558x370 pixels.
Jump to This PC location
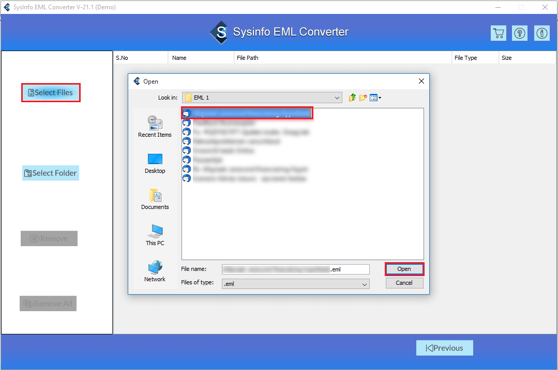155,235
